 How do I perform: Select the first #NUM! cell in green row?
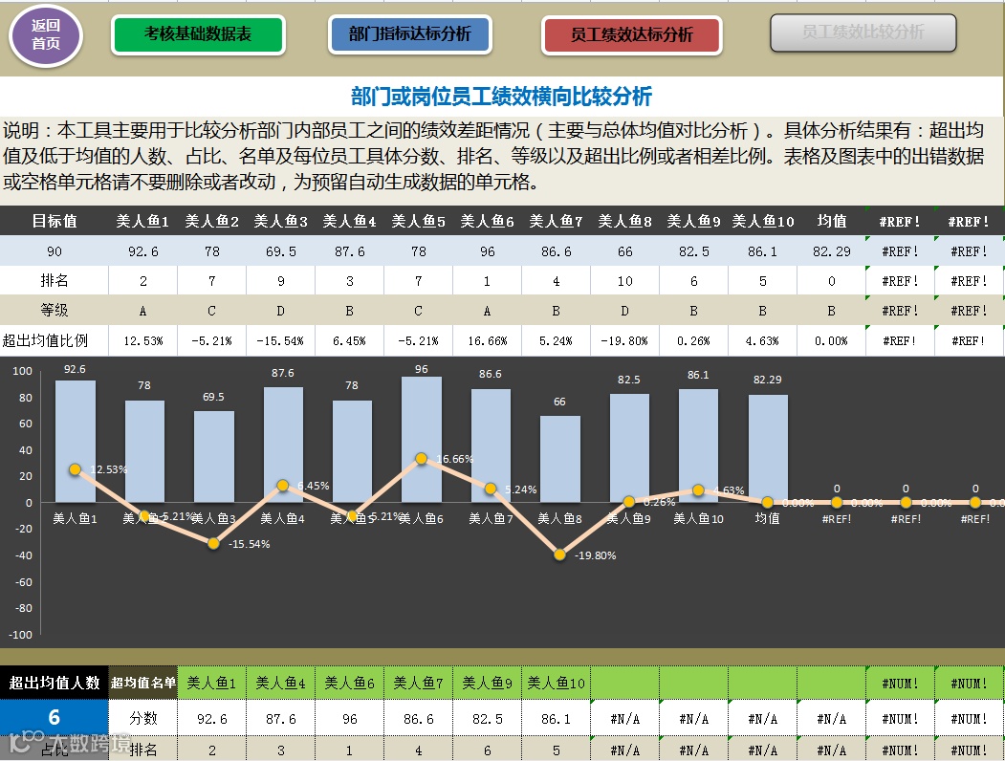(900, 683)
